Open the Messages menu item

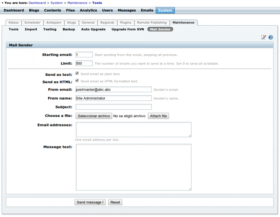coord(127,10)
